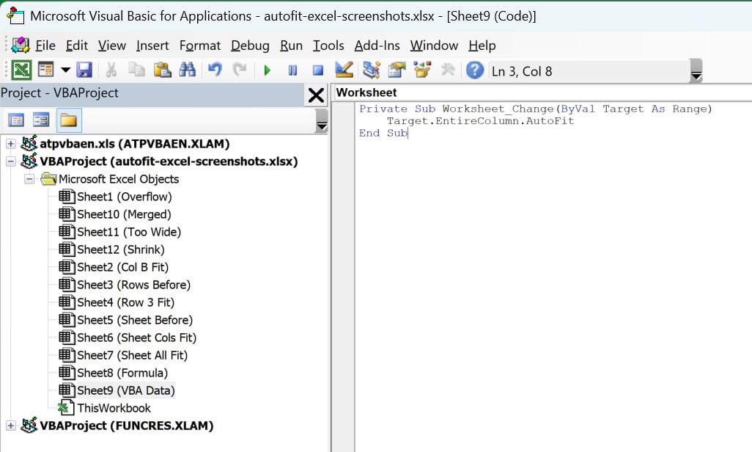Open the Add-Ins menu

pyautogui.click(x=377, y=45)
